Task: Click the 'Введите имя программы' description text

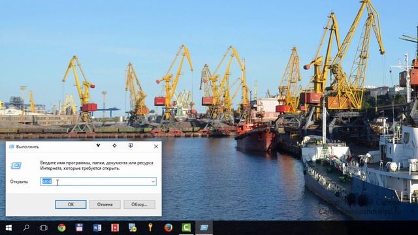Action: pos(97,165)
